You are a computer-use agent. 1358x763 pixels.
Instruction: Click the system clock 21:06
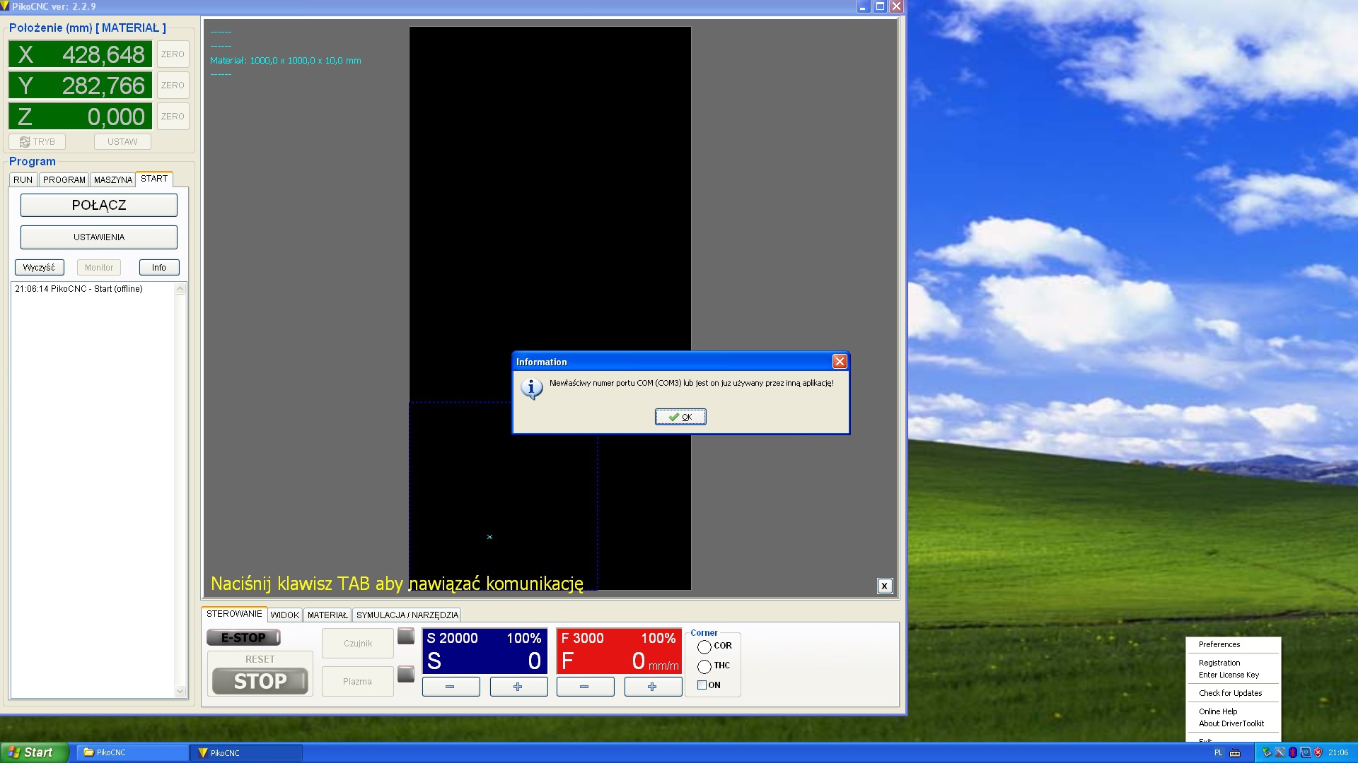coord(1338,753)
